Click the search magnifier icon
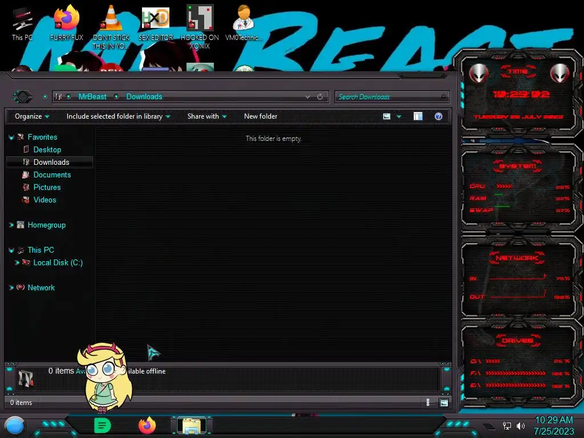 443,97
